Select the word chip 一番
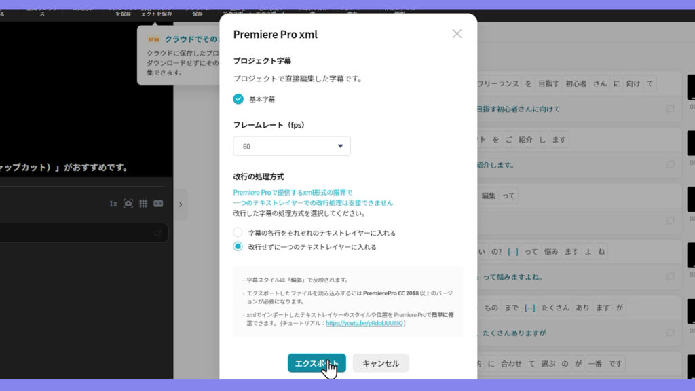Viewport: 695px width, 391px height. tap(595, 364)
